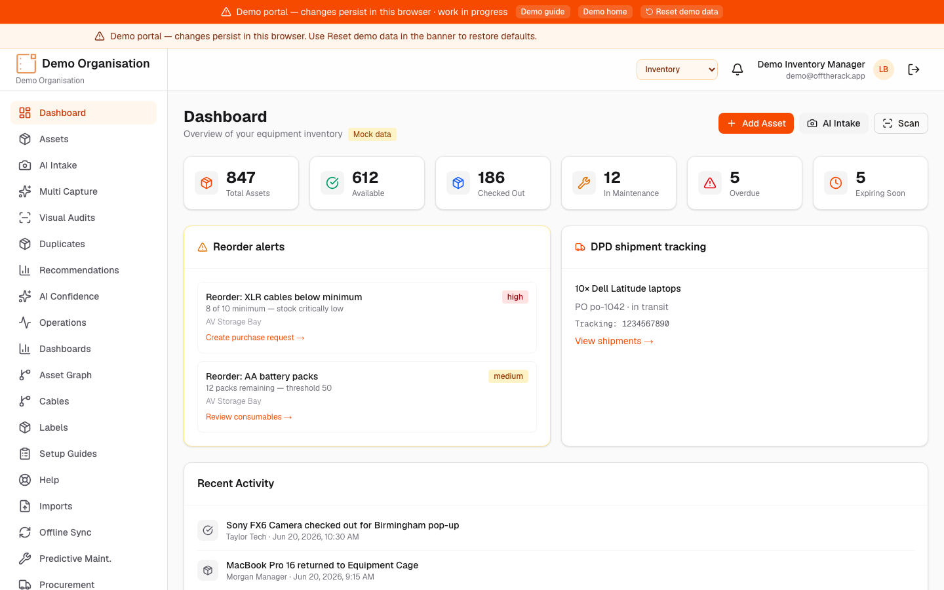Image resolution: width=944 pixels, height=590 pixels.
Task: Click View shipments link
Action: 614,341
